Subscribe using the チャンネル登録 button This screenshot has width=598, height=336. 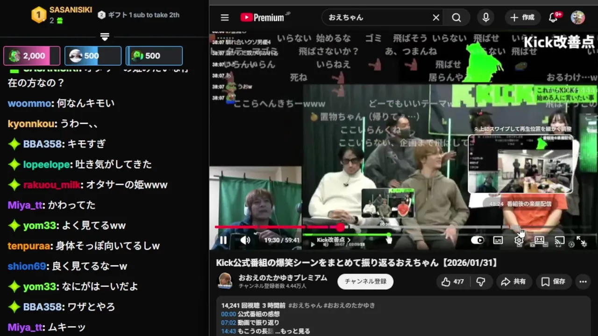click(365, 281)
